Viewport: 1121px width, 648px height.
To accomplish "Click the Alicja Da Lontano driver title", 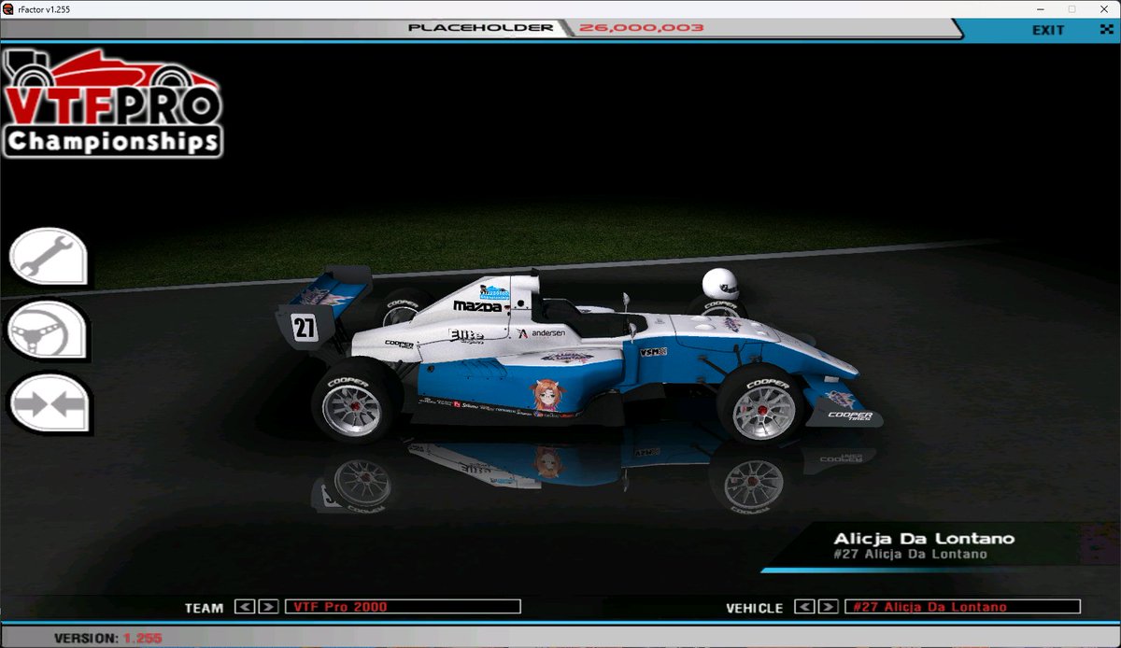I will coord(924,538).
